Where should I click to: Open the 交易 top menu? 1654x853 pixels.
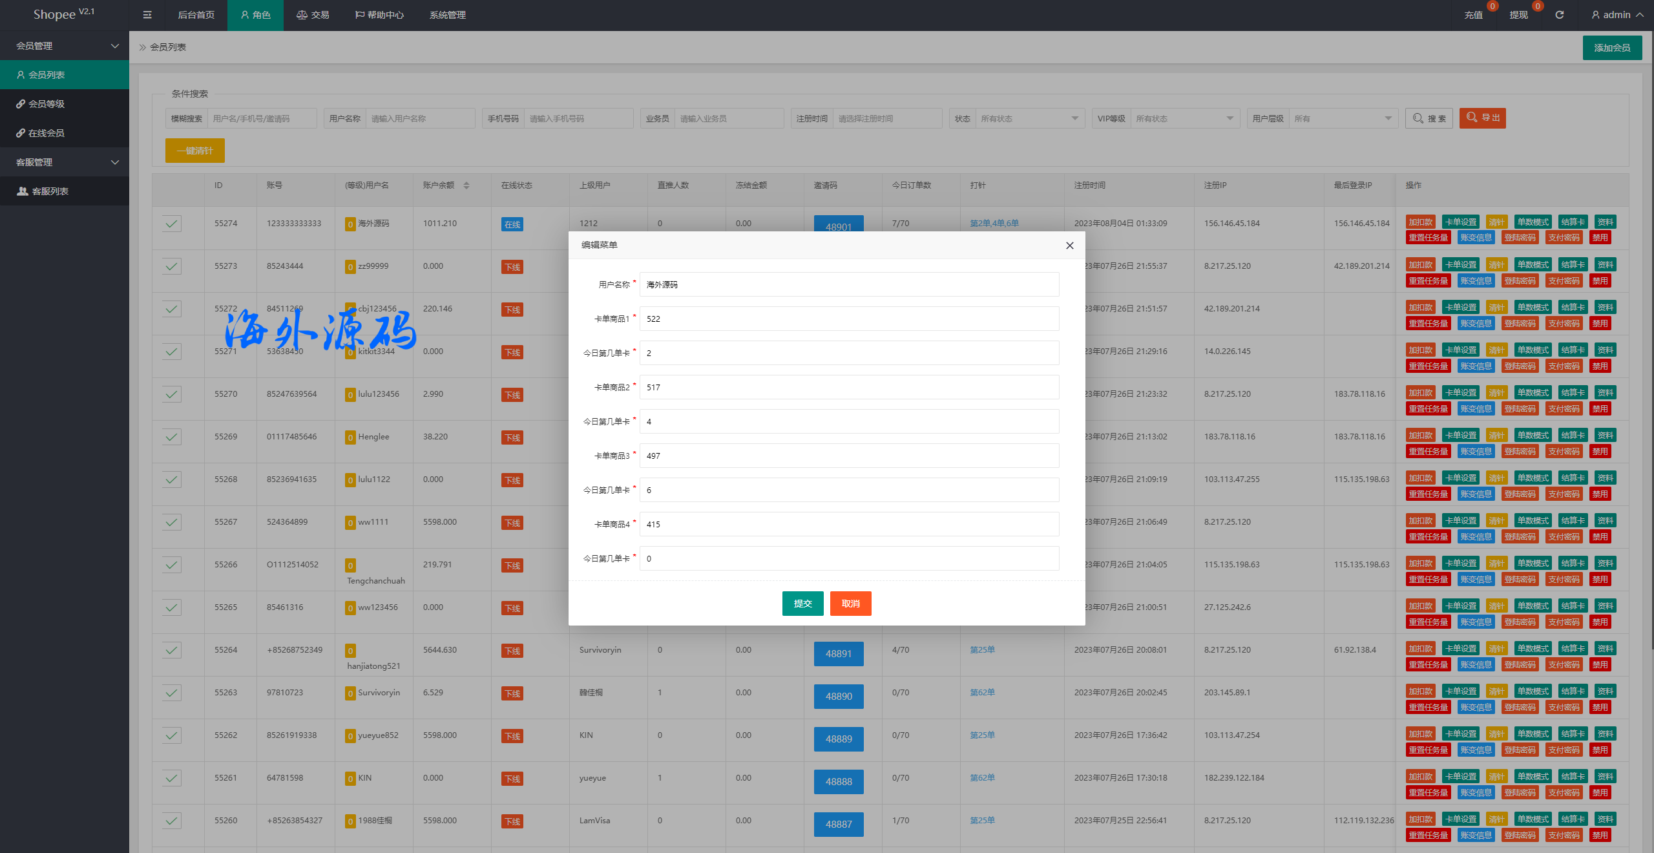(x=313, y=15)
